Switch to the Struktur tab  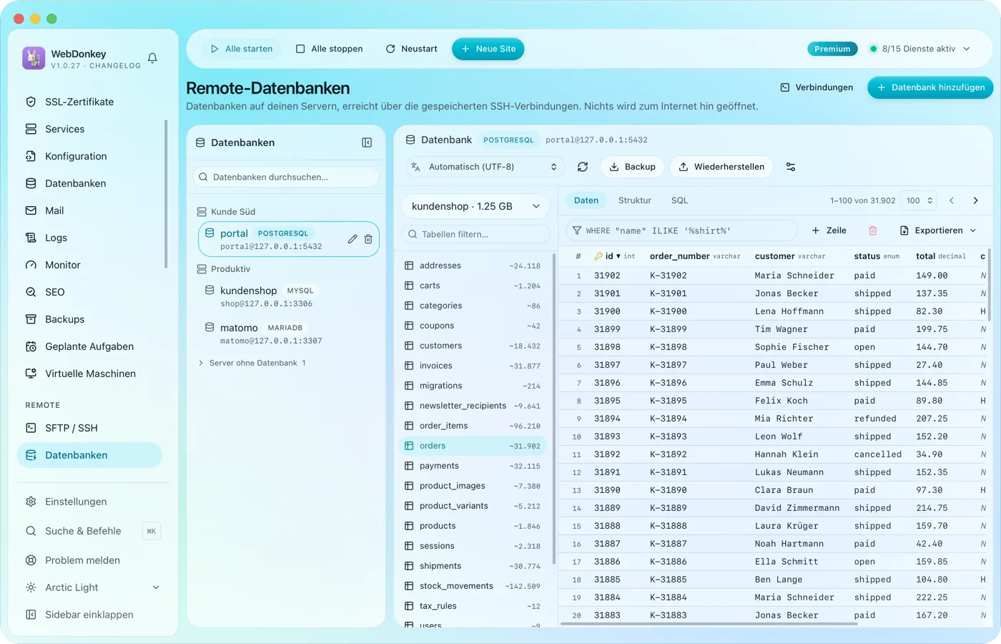(634, 200)
